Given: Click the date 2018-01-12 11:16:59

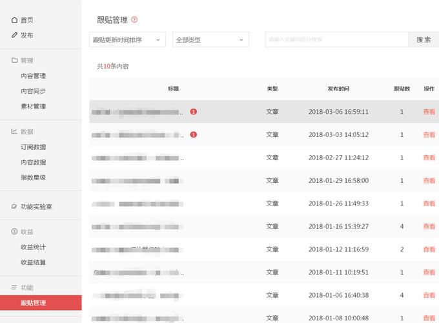Looking at the screenshot, I should (338, 249).
